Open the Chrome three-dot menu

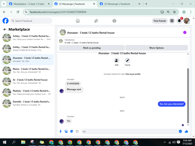pyautogui.click(x=191, y=12)
